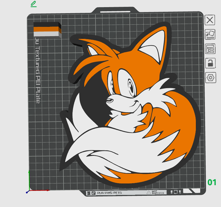Screen dimensions: 221x207
Task: Click the green pencil edit plate name icon
Action: pyautogui.click(x=33, y=4)
